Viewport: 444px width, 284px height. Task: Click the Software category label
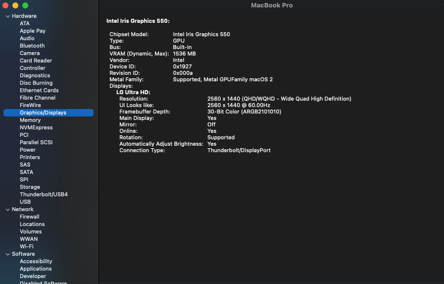click(x=23, y=254)
